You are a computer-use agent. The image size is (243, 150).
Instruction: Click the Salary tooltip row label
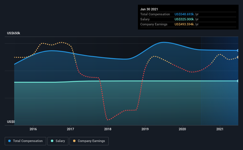(145, 19)
